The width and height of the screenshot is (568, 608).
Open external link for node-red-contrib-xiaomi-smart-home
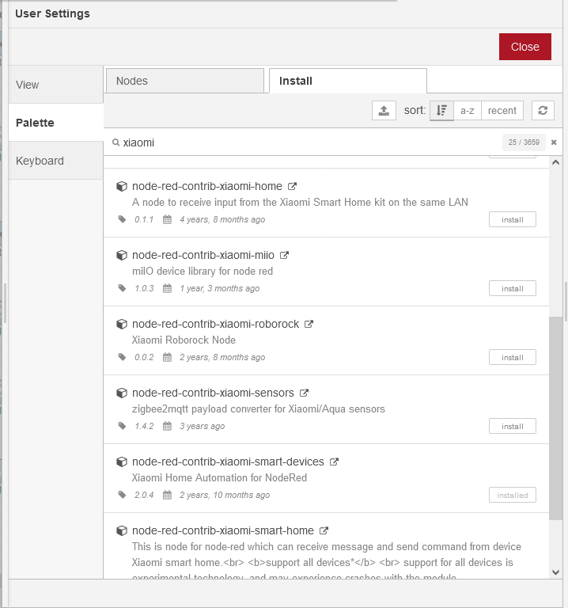(x=324, y=530)
